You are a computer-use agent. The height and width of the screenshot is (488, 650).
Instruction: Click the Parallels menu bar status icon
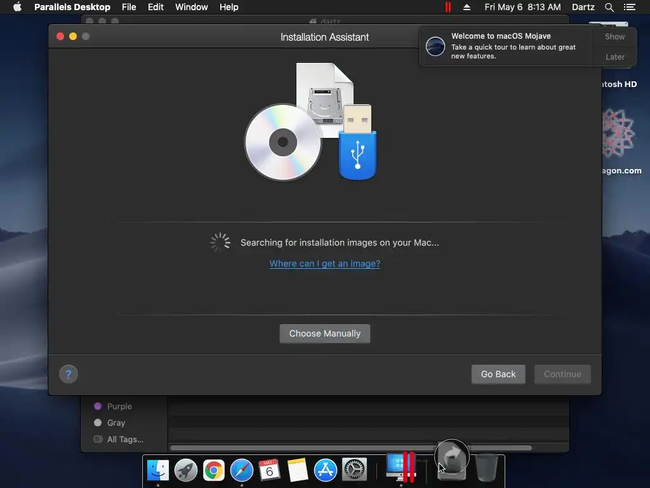coord(448,7)
